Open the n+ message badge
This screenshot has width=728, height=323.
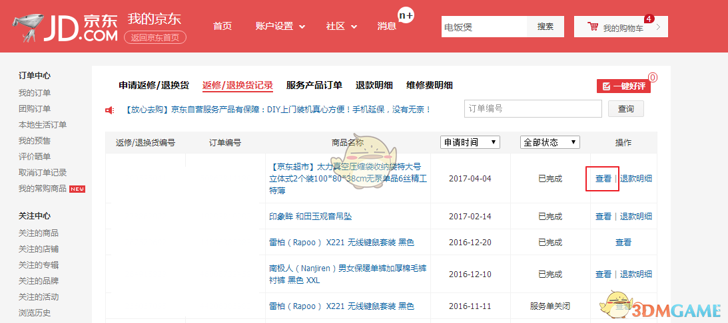click(x=406, y=15)
